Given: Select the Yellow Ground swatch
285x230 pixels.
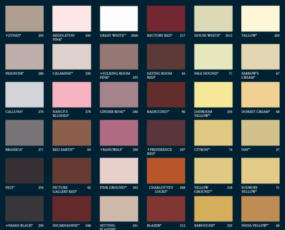Looking at the screenshot, I should [213, 171].
